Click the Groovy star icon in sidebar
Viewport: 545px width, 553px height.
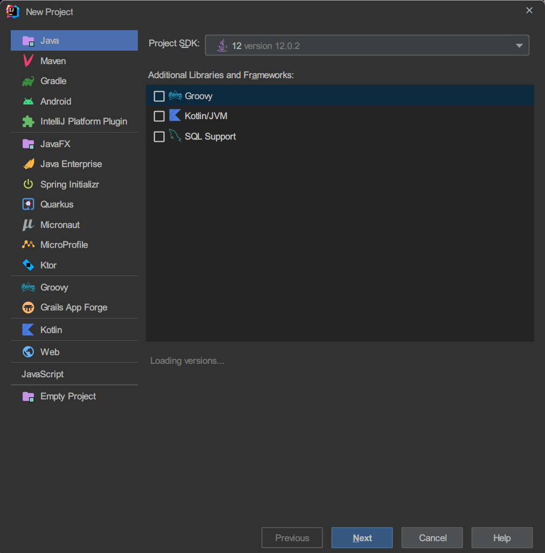[x=28, y=287]
